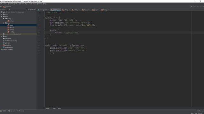Open the VCS menu

tap(34, 4)
